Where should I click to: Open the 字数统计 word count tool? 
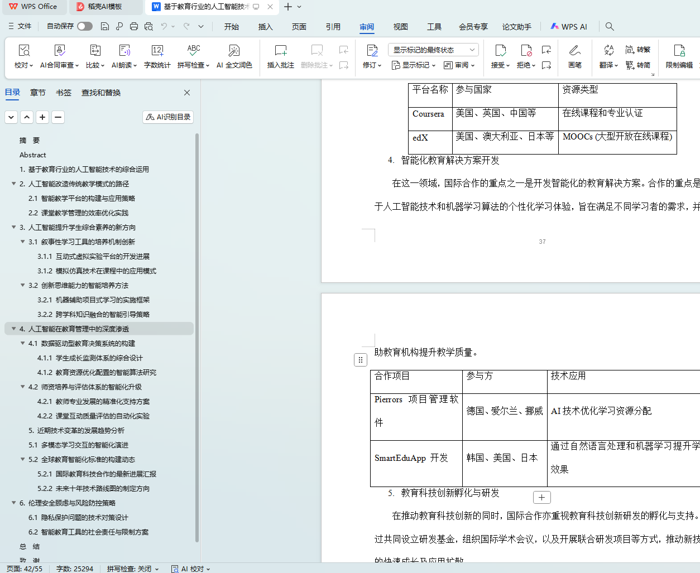point(157,51)
